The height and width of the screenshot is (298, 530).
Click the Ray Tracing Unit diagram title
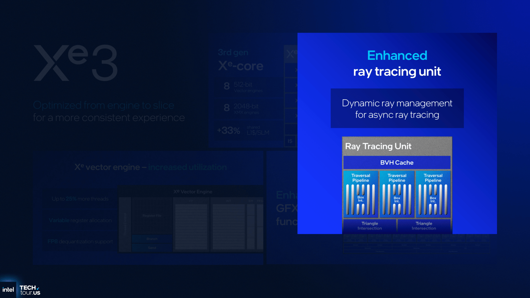(x=378, y=146)
